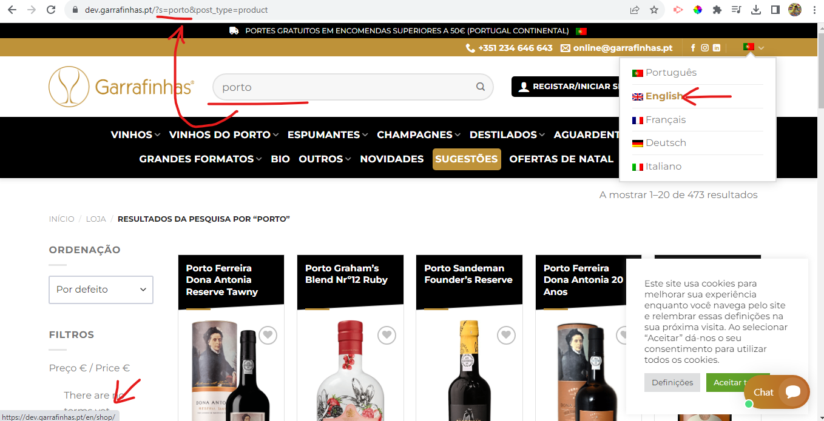The width and height of the screenshot is (824, 421).
Task: Open the Sandeman Founder's Reserve bottle image
Action: [x=468, y=370]
